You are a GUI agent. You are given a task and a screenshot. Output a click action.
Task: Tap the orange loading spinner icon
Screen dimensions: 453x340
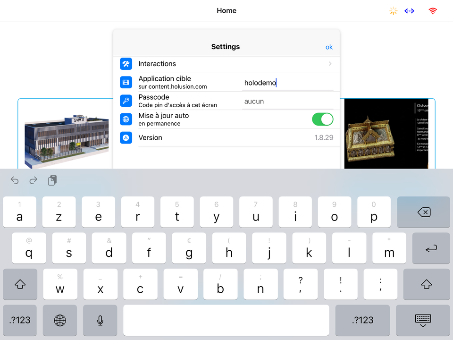(x=393, y=11)
